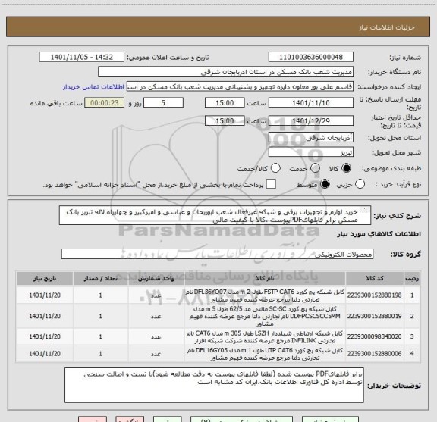Click the remaining time countdown 00:00:23
The image size is (437, 422).
(x=105, y=103)
